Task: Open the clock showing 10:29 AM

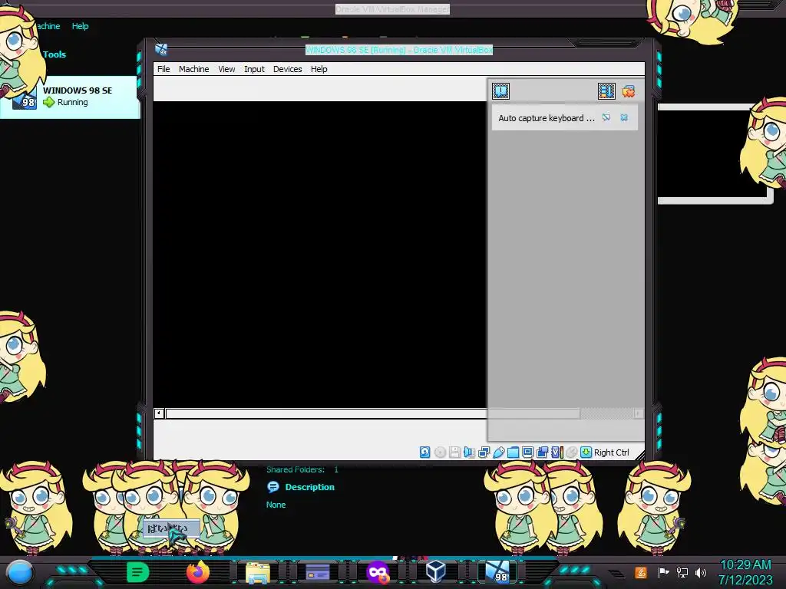Action: pyautogui.click(x=745, y=572)
